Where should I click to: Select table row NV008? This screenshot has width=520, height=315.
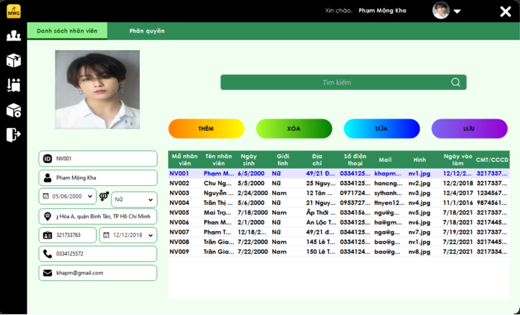[339, 242]
